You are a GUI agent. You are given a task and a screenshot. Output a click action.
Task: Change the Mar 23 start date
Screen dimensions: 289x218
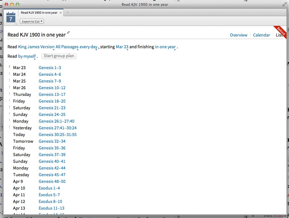tap(122, 47)
